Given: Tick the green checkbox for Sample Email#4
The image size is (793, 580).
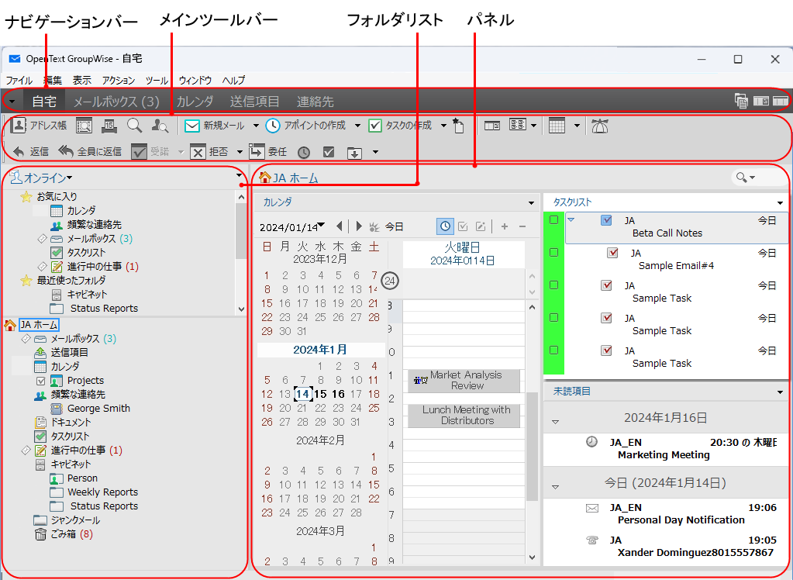Looking at the screenshot, I should pos(553,253).
